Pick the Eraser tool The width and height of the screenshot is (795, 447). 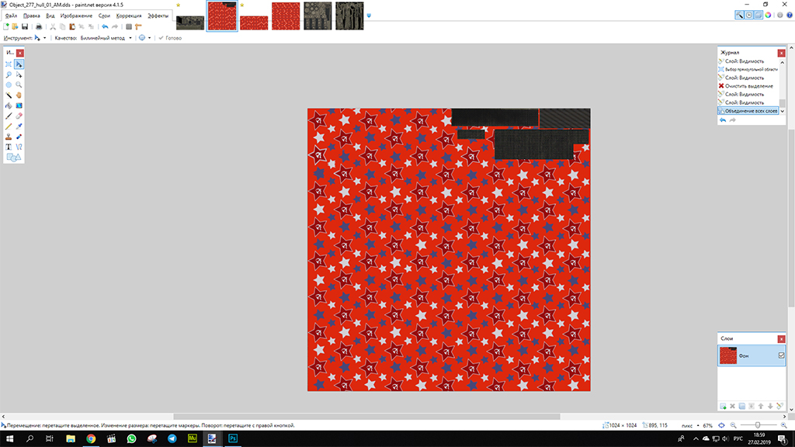pos(19,115)
